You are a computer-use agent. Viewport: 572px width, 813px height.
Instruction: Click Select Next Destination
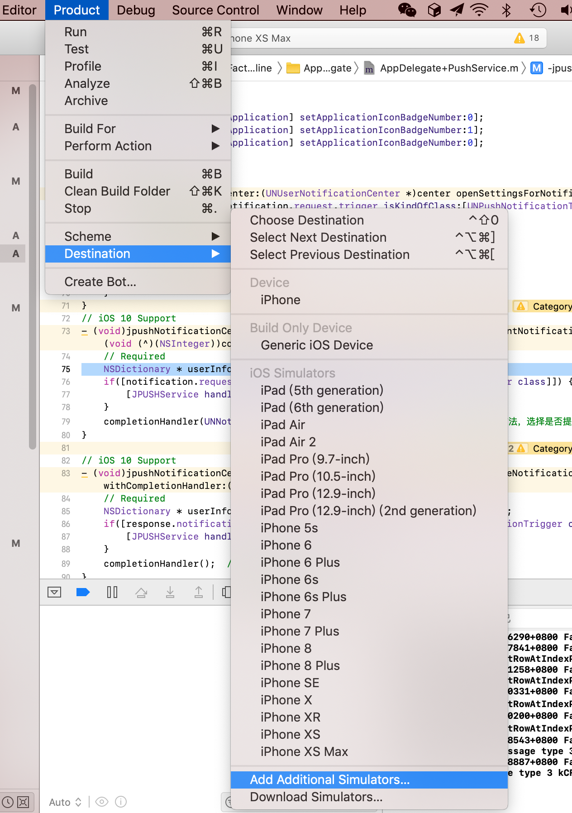point(369,237)
